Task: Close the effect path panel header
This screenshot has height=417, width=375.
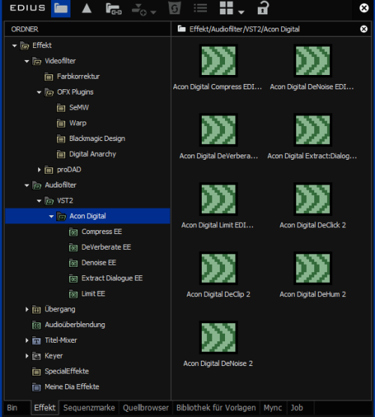Action: coord(364,28)
